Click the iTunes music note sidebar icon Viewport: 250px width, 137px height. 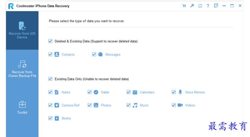[22, 64]
